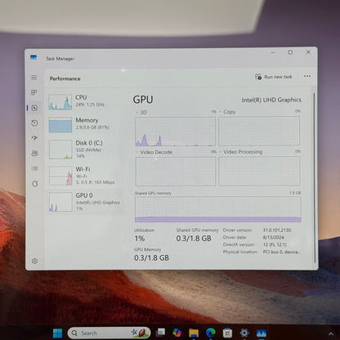Select GPU 0 performance entry
The height and width of the screenshot is (340, 340).
(85, 202)
